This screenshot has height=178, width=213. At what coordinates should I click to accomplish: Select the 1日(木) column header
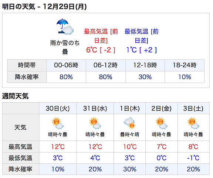coord(130,109)
